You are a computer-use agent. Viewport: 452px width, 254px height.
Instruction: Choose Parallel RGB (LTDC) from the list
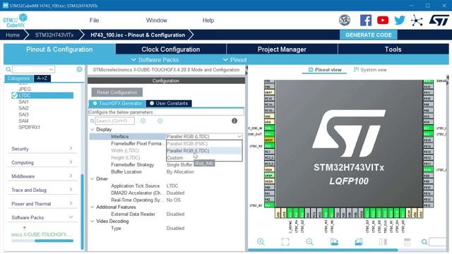coord(204,150)
